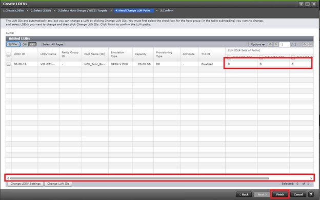Click the scrollbar right arrow
Viewport: 320px width, 200px height.
311,178
